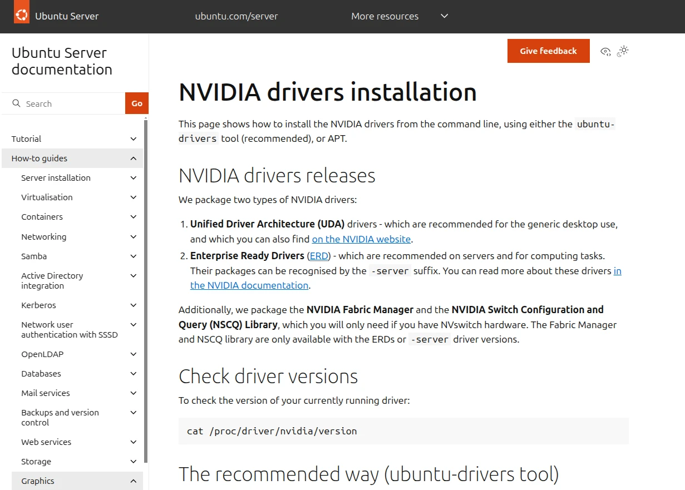Image resolution: width=685 pixels, height=490 pixels.
Task: Expand the Tutorial section chevron
Action: tap(133, 139)
